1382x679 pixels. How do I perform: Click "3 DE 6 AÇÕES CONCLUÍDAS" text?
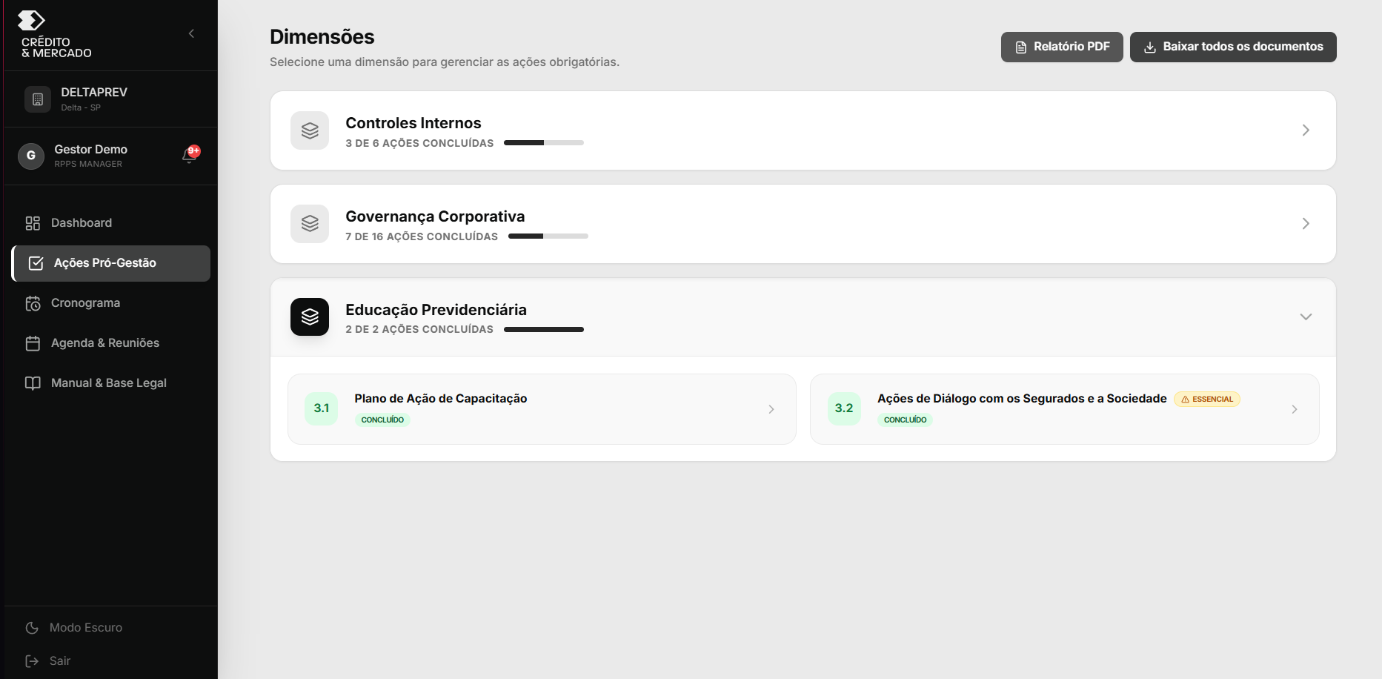pyautogui.click(x=419, y=143)
